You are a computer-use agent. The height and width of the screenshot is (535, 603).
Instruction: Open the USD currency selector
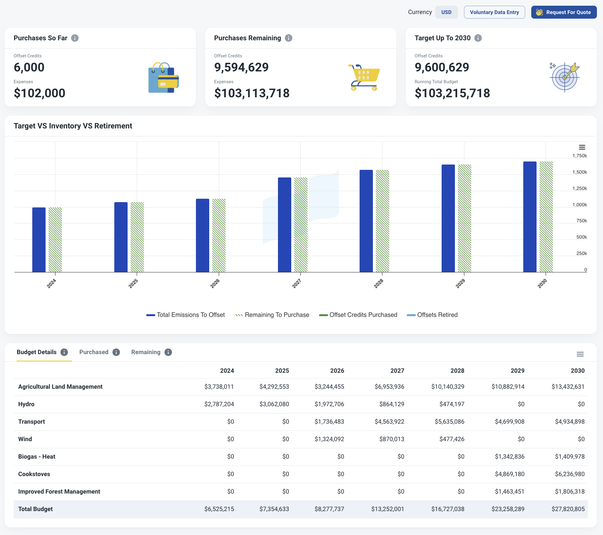coord(446,12)
